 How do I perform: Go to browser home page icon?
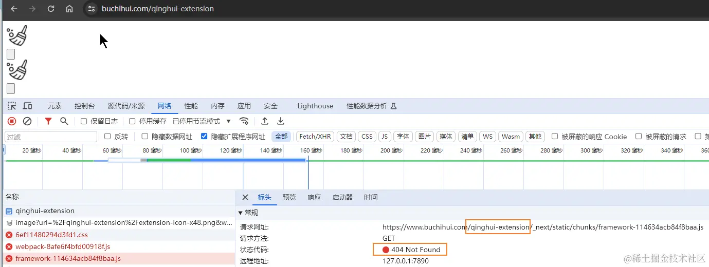pyautogui.click(x=69, y=9)
